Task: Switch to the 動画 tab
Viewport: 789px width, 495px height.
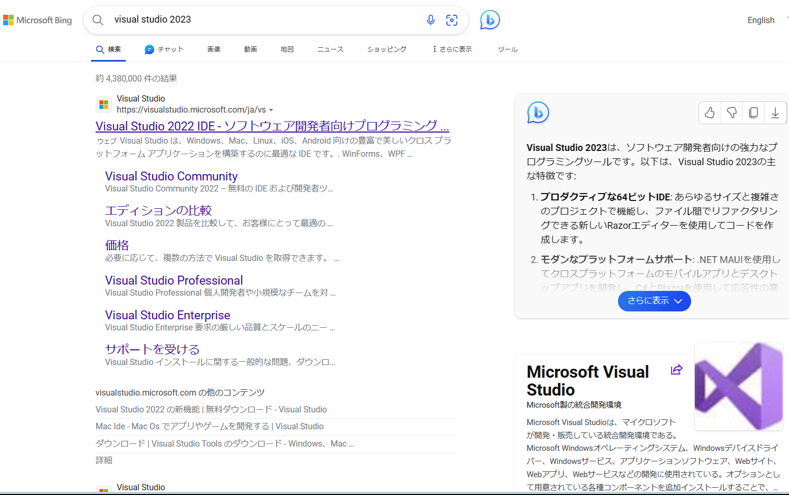Action: point(251,49)
